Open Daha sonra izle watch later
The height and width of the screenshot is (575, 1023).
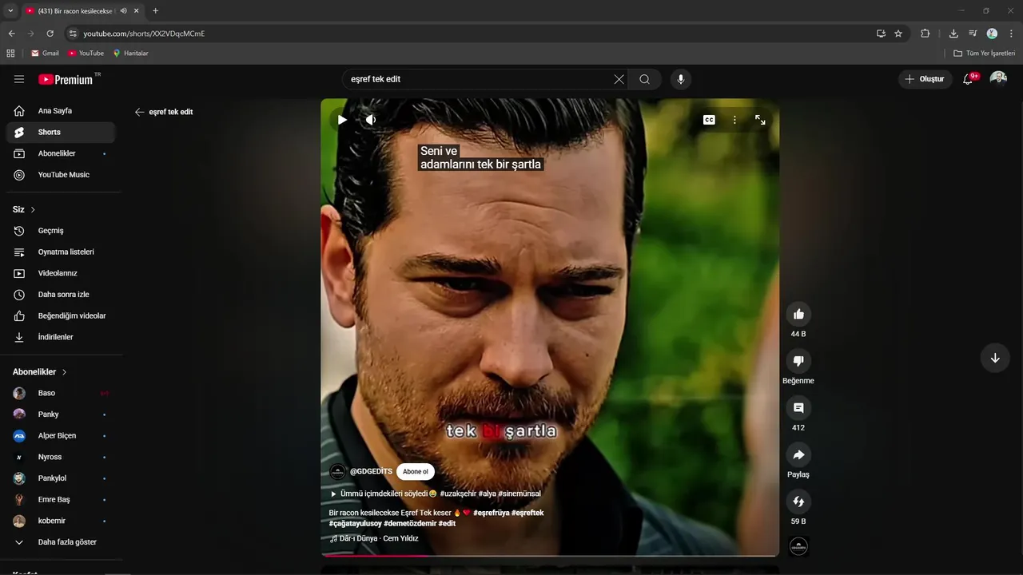coord(61,295)
